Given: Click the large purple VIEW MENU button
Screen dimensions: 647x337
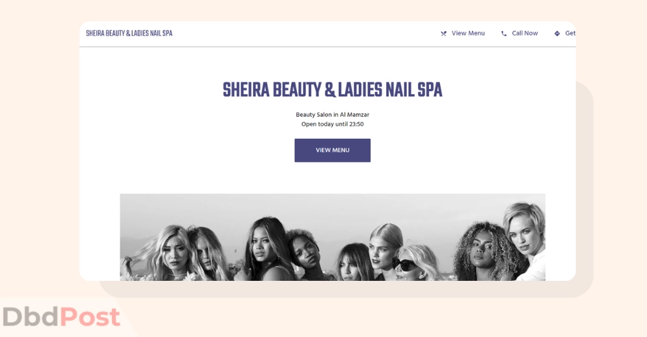Looking at the screenshot, I should (x=333, y=150).
